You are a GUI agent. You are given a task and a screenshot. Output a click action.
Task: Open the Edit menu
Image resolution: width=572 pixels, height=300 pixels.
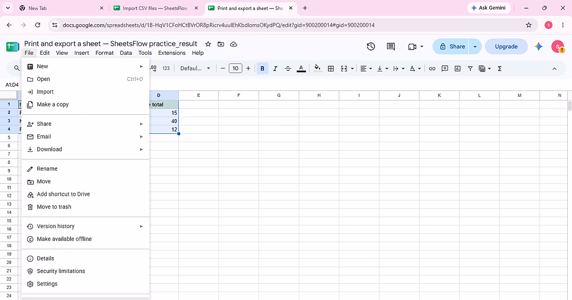point(45,53)
